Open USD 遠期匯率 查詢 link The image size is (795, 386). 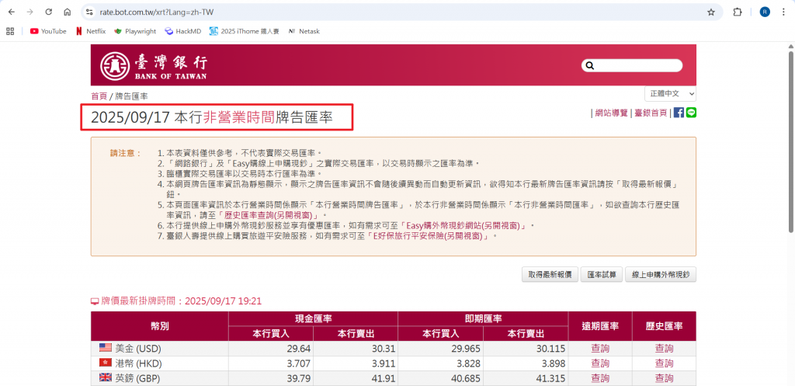click(x=600, y=349)
